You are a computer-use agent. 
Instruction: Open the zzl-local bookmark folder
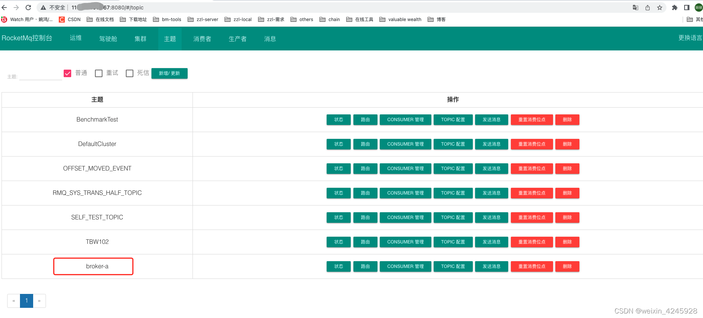238,20
